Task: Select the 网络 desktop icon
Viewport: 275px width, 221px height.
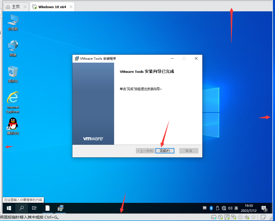Action: (13, 48)
